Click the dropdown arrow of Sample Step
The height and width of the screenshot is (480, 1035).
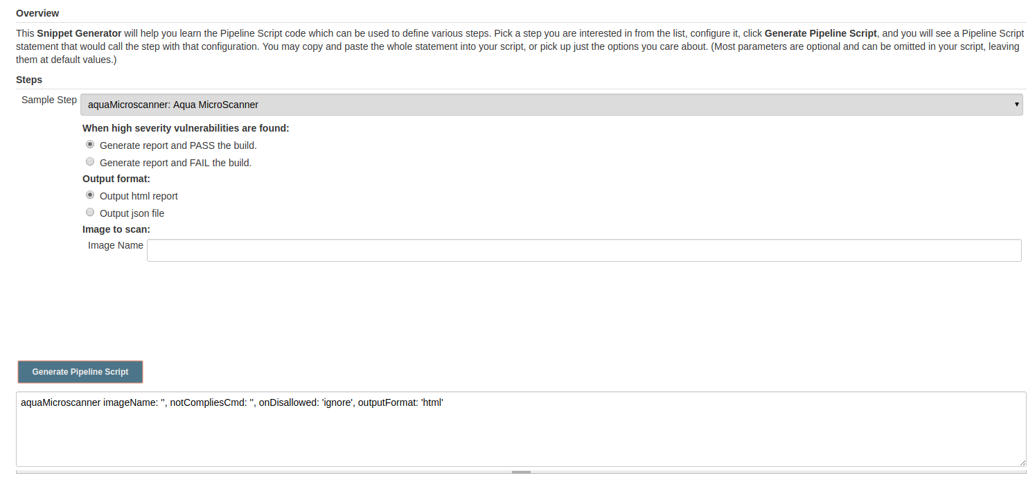point(1016,105)
